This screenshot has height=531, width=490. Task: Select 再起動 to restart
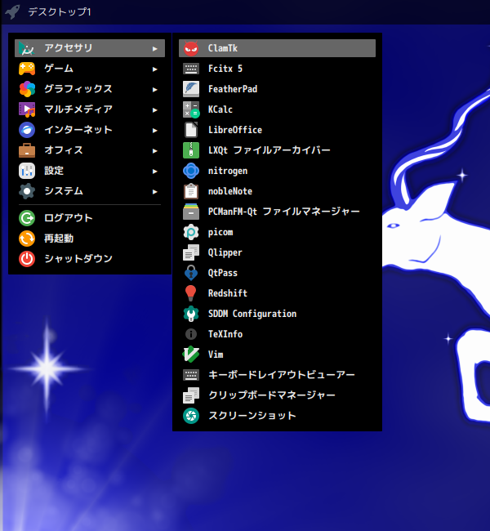[90, 239]
